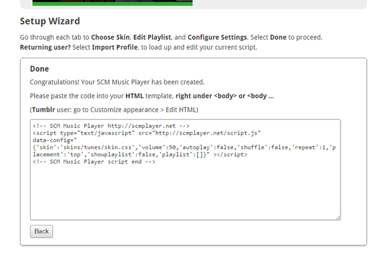This screenshot has height=263, width=375.
Task: Click the bold 'Edit Playlist' text
Action: click(152, 37)
